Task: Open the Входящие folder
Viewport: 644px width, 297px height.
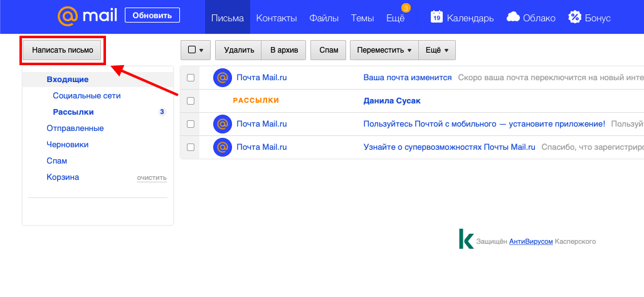Action: click(x=68, y=80)
